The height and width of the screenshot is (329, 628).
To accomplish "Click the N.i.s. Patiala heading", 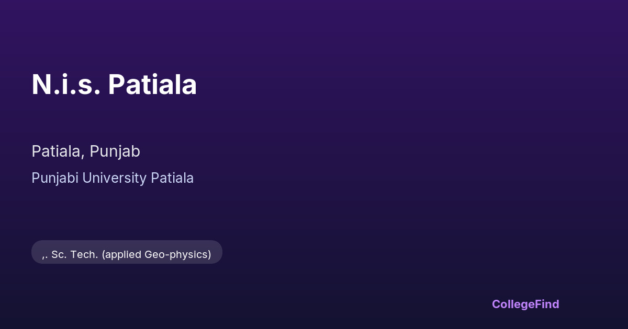I will click(114, 85).
